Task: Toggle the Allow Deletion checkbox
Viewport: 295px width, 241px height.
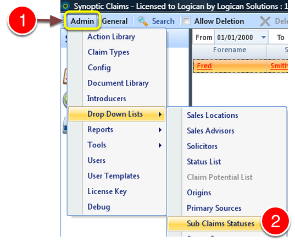Action: 186,21
